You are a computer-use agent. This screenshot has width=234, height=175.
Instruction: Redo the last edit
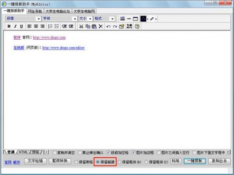(115, 27)
